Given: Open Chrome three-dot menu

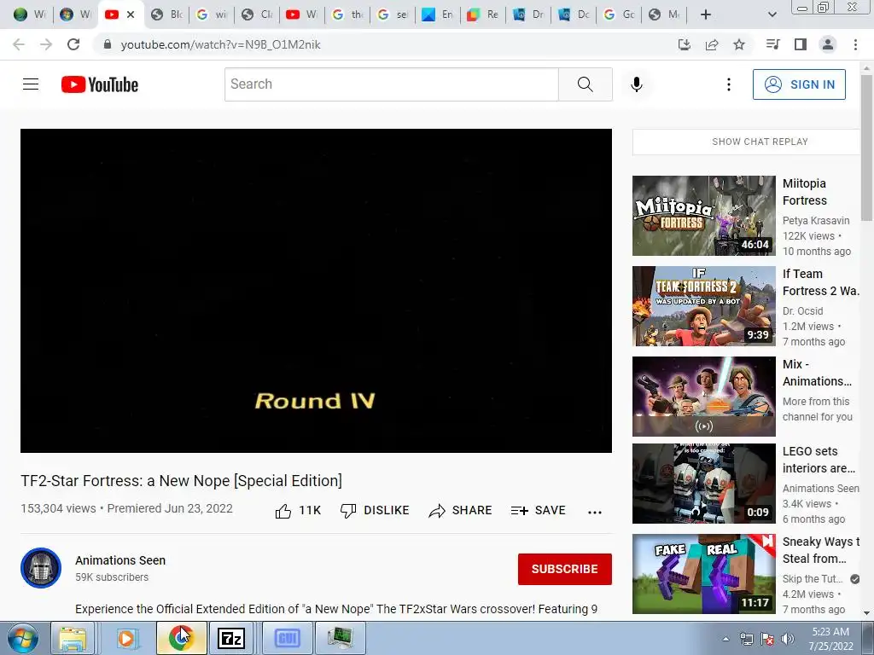Looking at the screenshot, I should (855, 44).
